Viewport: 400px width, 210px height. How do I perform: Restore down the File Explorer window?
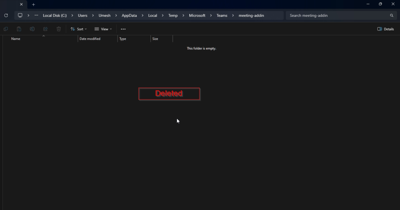tap(380, 4)
